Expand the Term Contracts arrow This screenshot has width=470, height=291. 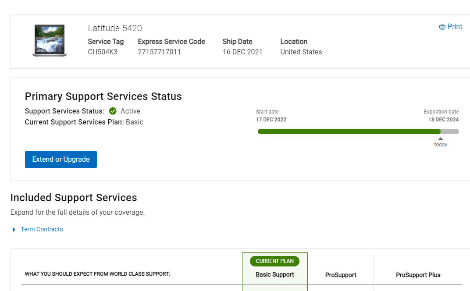[14, 230]
